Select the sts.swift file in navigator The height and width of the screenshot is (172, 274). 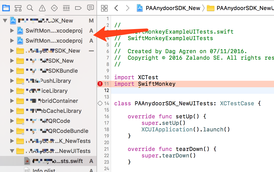48,161
